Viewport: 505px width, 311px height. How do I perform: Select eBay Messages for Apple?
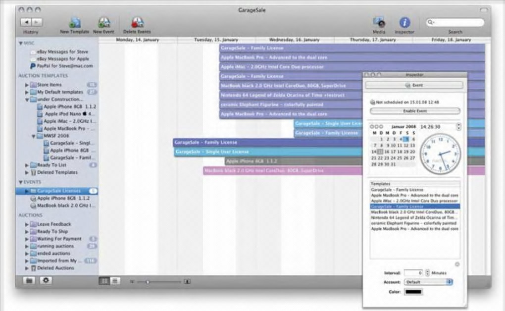point(63,58)
